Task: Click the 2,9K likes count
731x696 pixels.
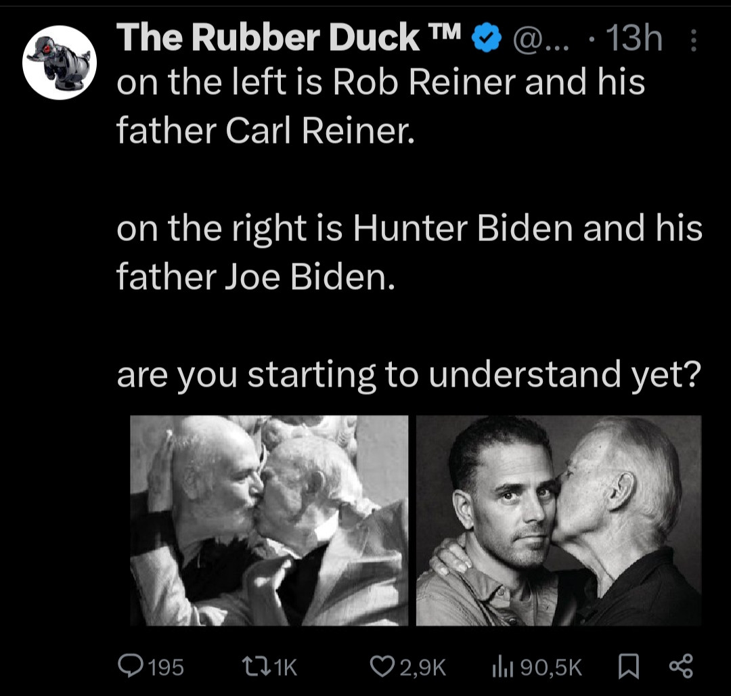Action: click(x=422, y=667)
